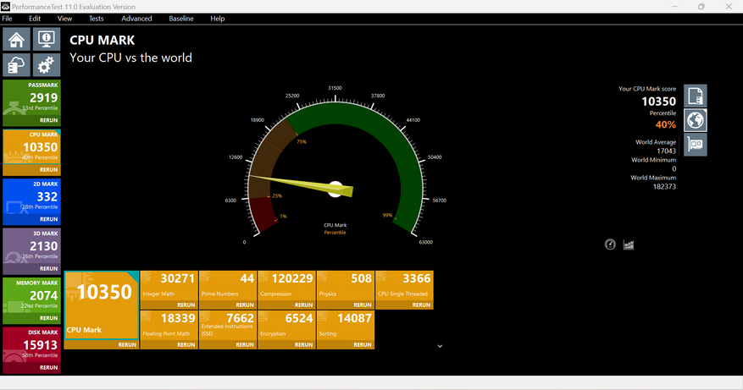Open the Advanced menu

(136, 19)
